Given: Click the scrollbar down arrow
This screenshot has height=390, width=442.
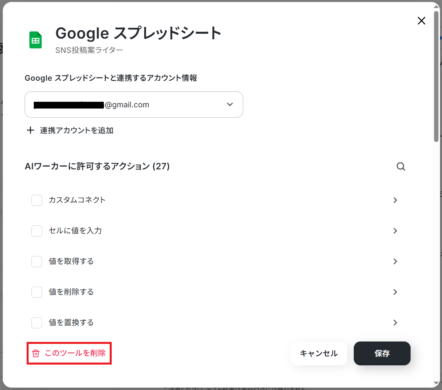Looking at the screenshot, I should tap(436, 383).
